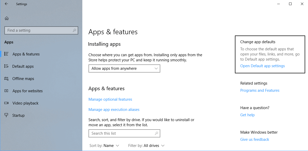Select the Apps & features list icon
308x151 pixels.
pos(6,54)
